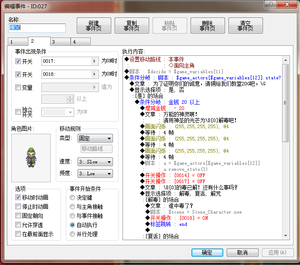This screenshot has width=300, height=265.
Task: Enable the 允许穿透 checkbox
Action: click(x=18, y=225)
